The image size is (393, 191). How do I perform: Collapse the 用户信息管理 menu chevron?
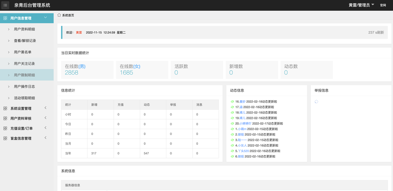[x=45, y=18]
